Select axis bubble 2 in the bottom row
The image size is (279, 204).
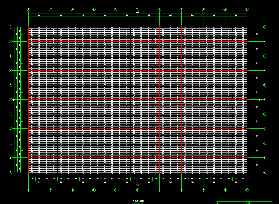[50, 190]
